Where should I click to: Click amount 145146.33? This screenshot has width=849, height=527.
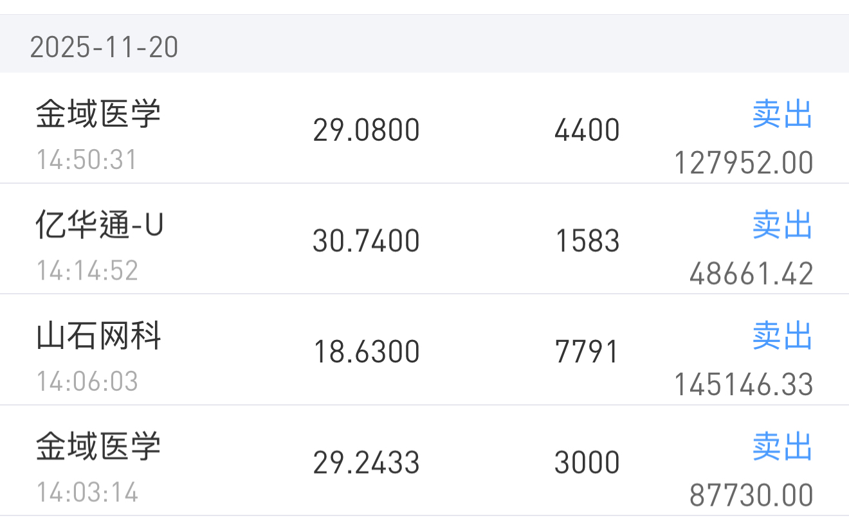[744, 385]
